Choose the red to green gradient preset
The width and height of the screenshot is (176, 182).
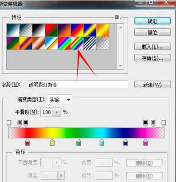tap(51, 30)
